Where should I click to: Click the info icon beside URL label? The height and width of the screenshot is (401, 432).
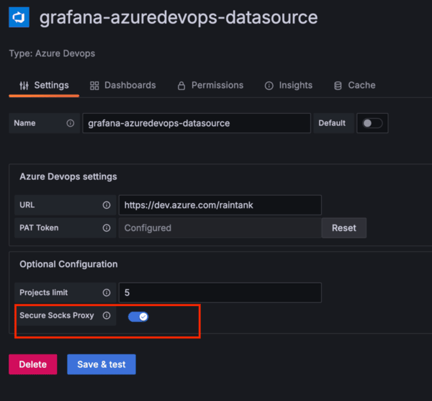(x=107, y=205)
